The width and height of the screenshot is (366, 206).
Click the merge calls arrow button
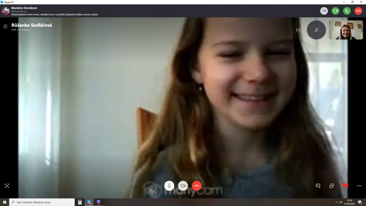324,11
